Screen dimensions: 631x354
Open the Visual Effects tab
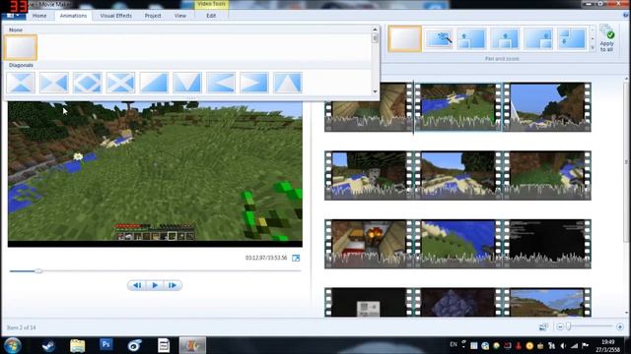(x=116, y=16)
